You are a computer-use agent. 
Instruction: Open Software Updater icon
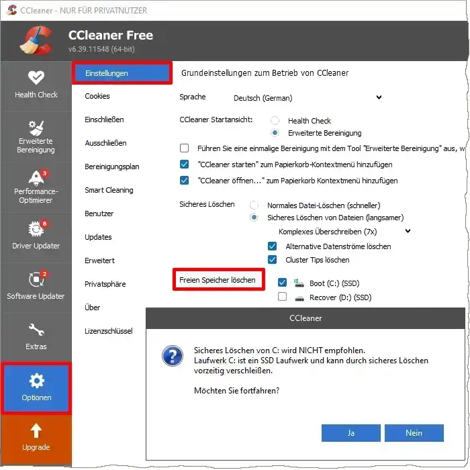click(36, 279)
